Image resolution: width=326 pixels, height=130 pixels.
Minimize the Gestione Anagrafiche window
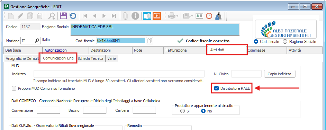point(293,7)
